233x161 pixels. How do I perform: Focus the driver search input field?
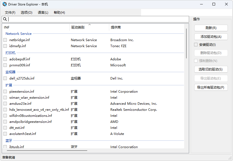[x=96, y=19]
